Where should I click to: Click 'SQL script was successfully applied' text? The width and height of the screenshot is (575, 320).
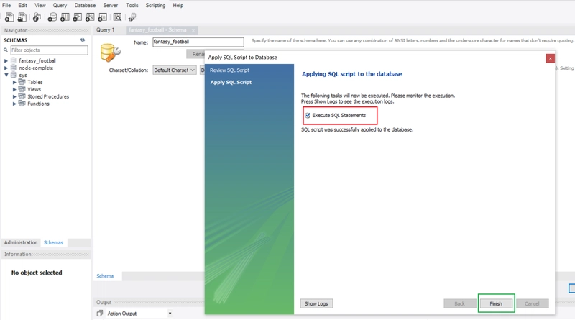[x=357, y=129]
